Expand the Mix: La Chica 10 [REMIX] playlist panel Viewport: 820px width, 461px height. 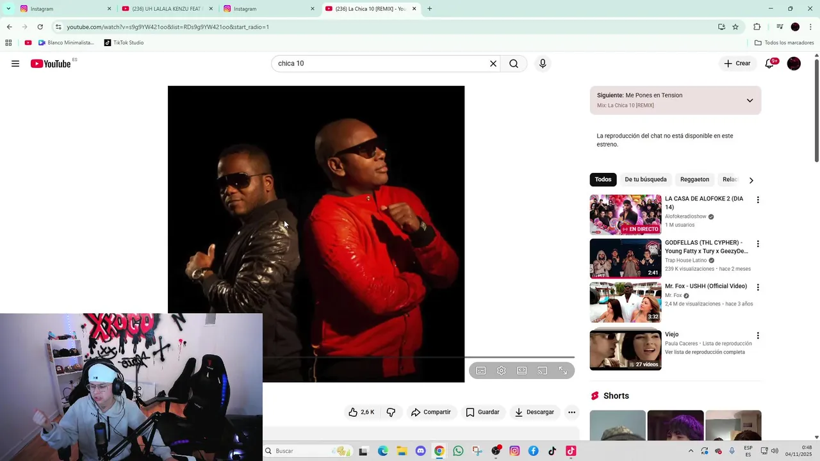[x=750, y=101]
